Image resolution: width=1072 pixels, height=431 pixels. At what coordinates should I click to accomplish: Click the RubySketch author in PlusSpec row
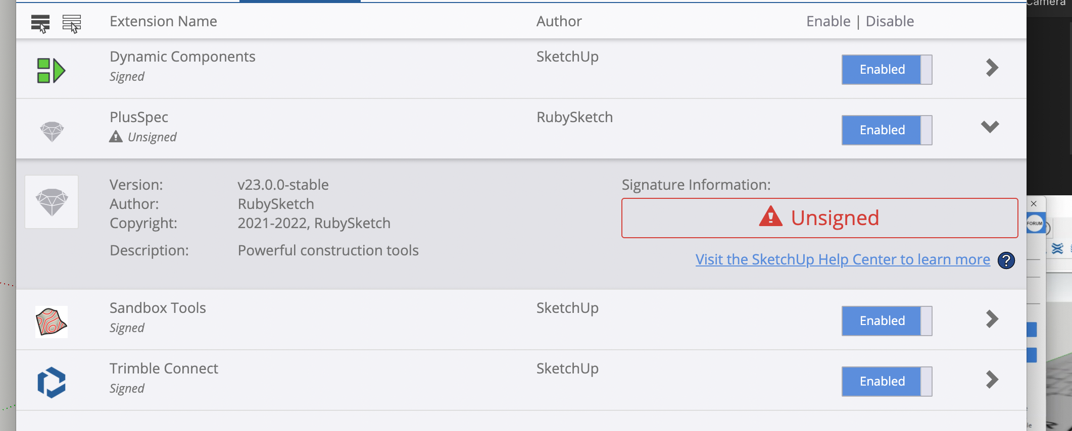coord(574,117)
